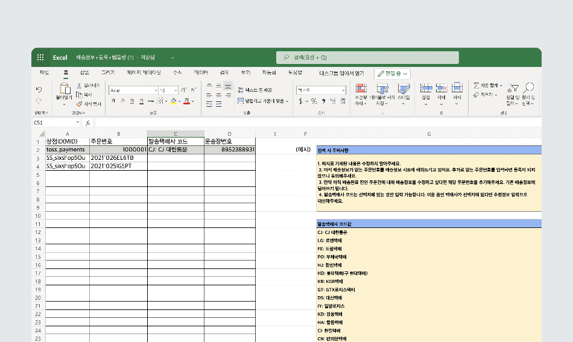
Task: Toggle underline formatting
Action: click(131, 101)
